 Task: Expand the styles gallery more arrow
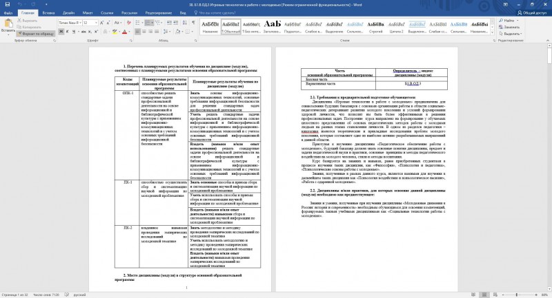[x=492, y=32]
